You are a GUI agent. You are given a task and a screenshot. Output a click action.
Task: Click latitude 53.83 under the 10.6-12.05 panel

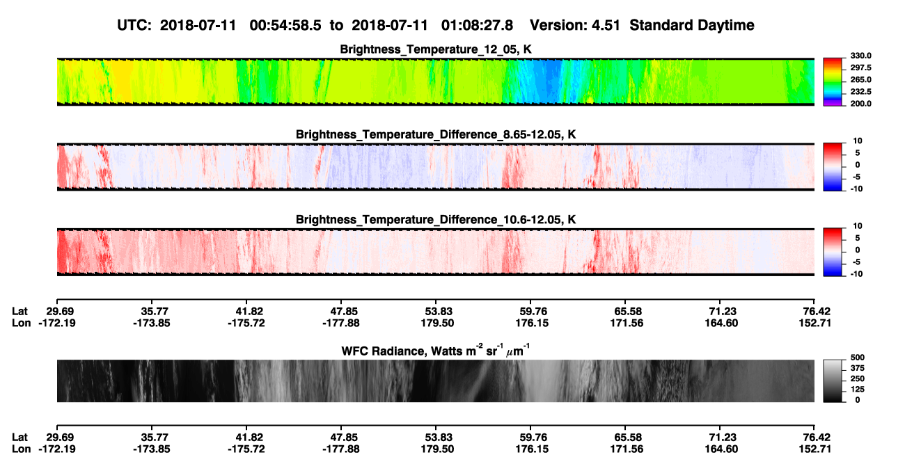coord(439,312)
